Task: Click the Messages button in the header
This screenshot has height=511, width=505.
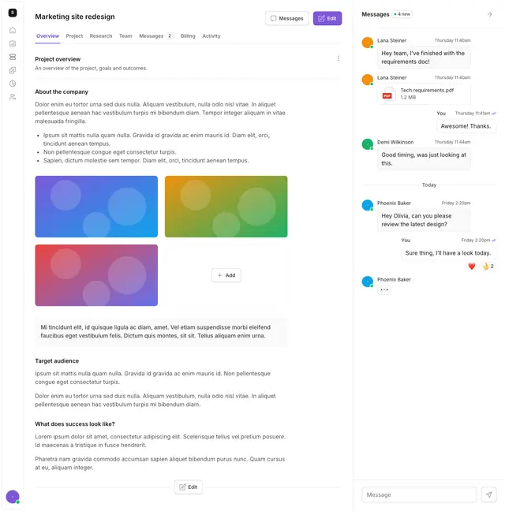Action: click(287, 18)
